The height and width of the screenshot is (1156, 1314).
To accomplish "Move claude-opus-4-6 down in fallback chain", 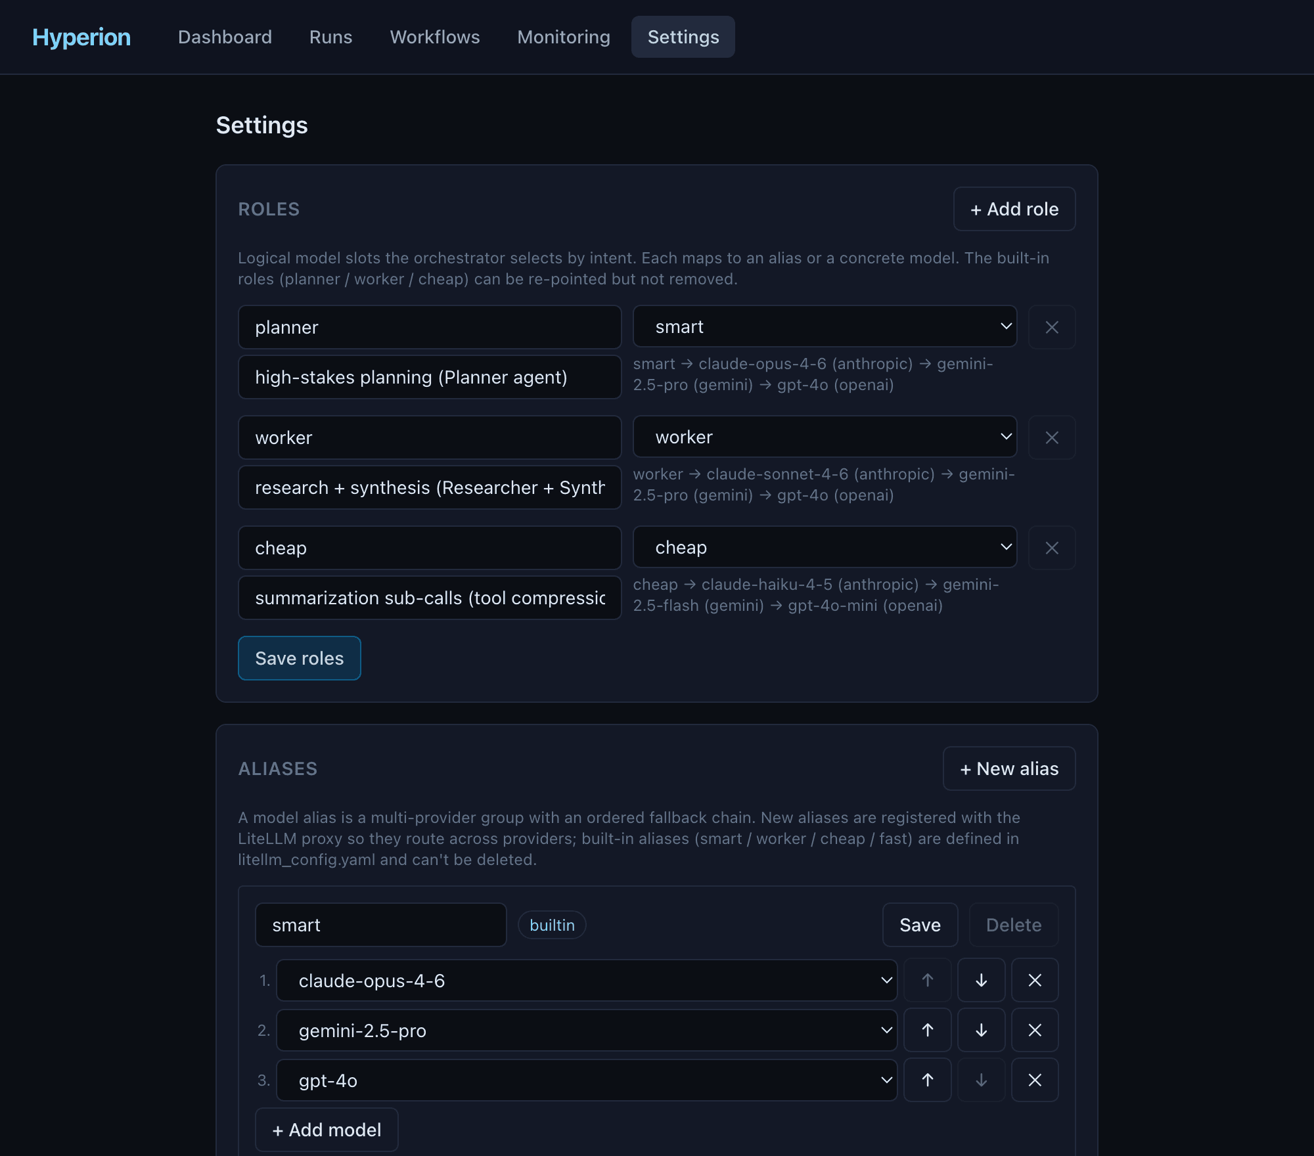I will [981, 980].
